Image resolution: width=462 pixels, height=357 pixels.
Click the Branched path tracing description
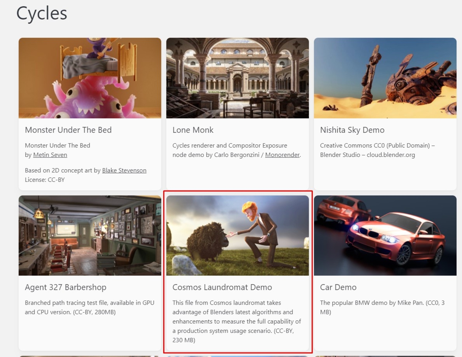(90, 307)
